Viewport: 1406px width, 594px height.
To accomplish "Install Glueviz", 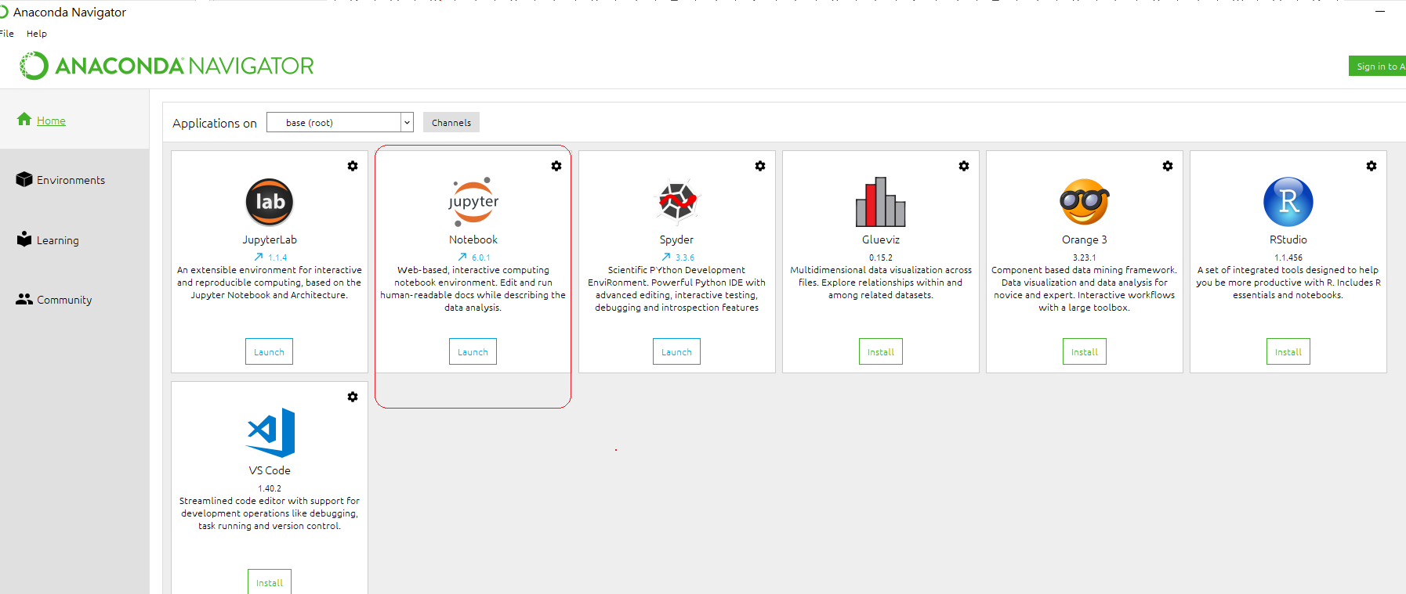I will 881,351.
